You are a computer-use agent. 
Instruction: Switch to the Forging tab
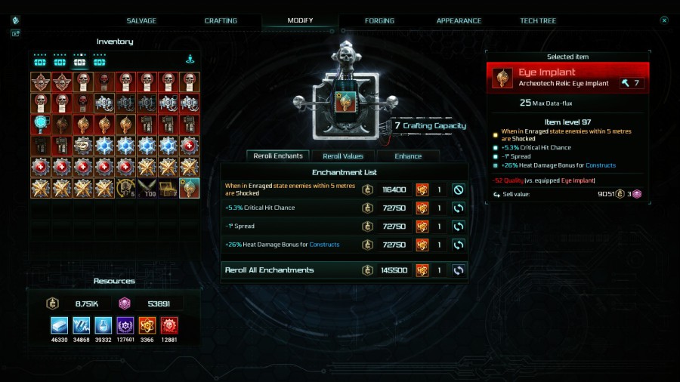(379, 21)
